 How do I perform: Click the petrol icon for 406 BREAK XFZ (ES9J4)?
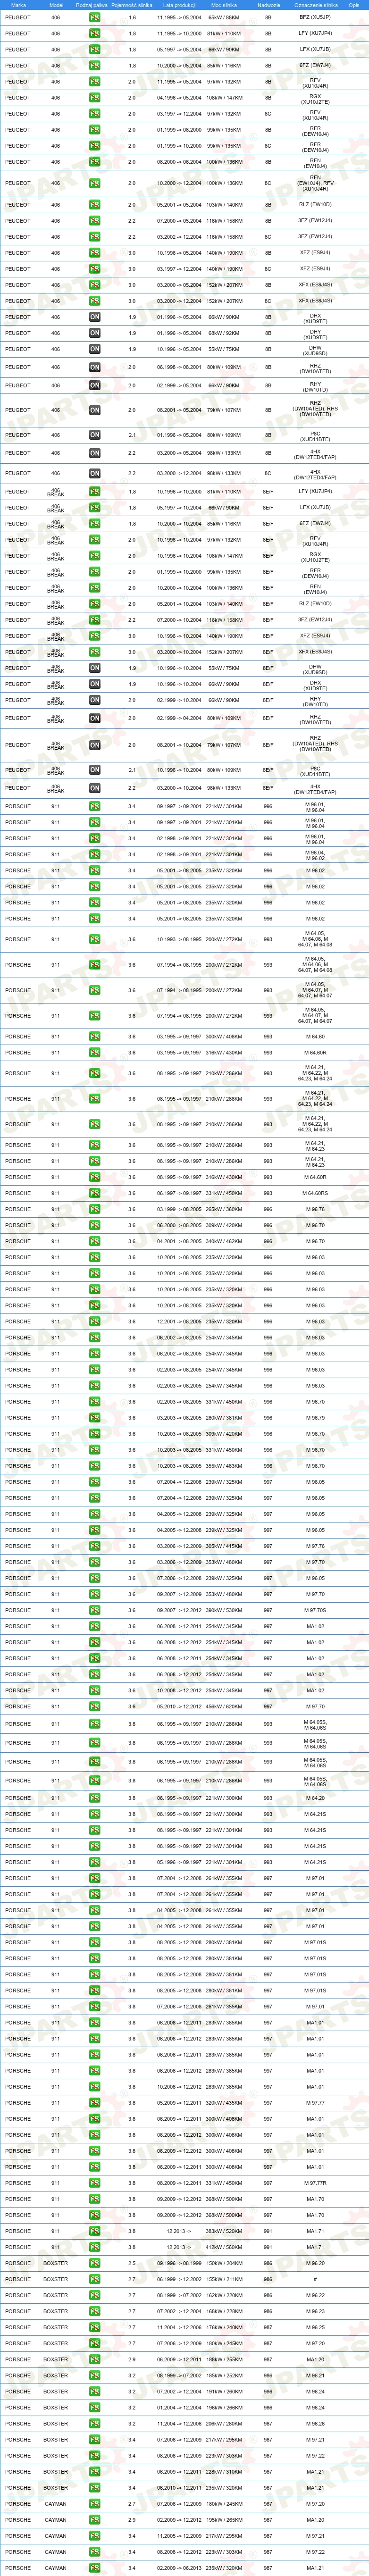[x=95, y=636]
